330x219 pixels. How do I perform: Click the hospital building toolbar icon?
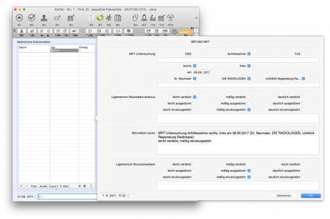[x=118, y=18]
